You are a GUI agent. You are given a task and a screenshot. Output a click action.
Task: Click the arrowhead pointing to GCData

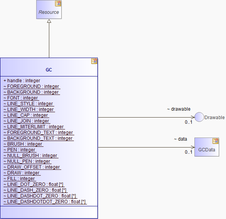pyautogui.click(x=193, y=147)
